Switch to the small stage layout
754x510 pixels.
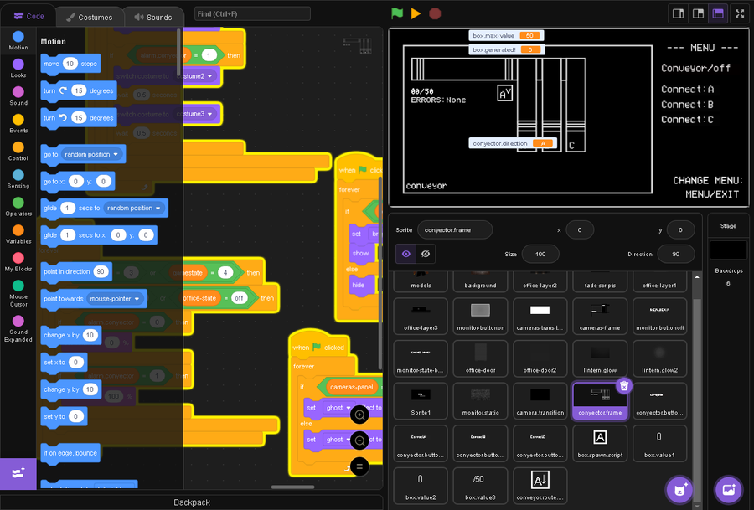pyautogui.click(x=678, y=13)
